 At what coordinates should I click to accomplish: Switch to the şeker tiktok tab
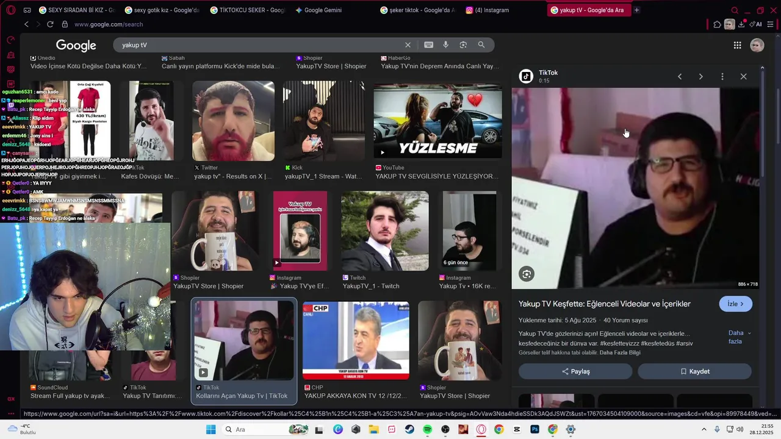point(418,10)
